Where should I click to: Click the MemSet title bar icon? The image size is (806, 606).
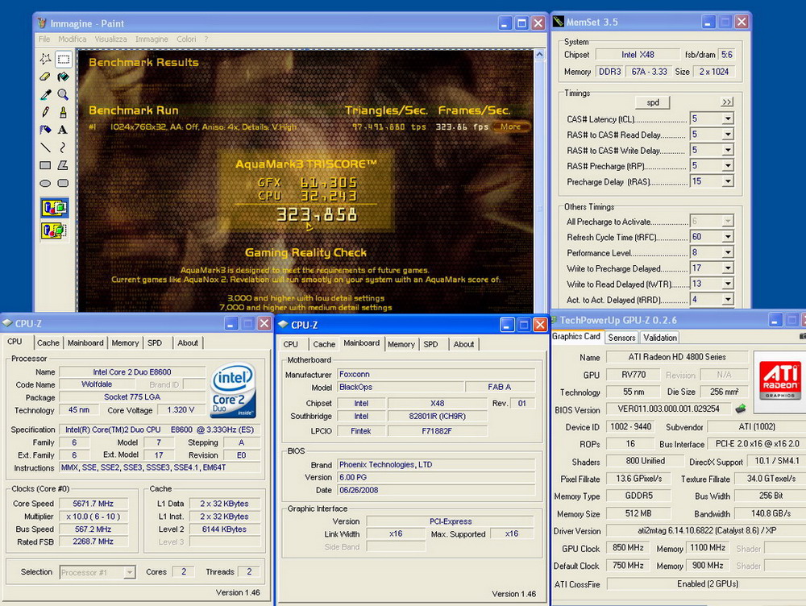click(x=559, y=22)
